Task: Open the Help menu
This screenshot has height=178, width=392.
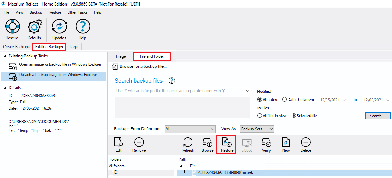Action: 98,12
